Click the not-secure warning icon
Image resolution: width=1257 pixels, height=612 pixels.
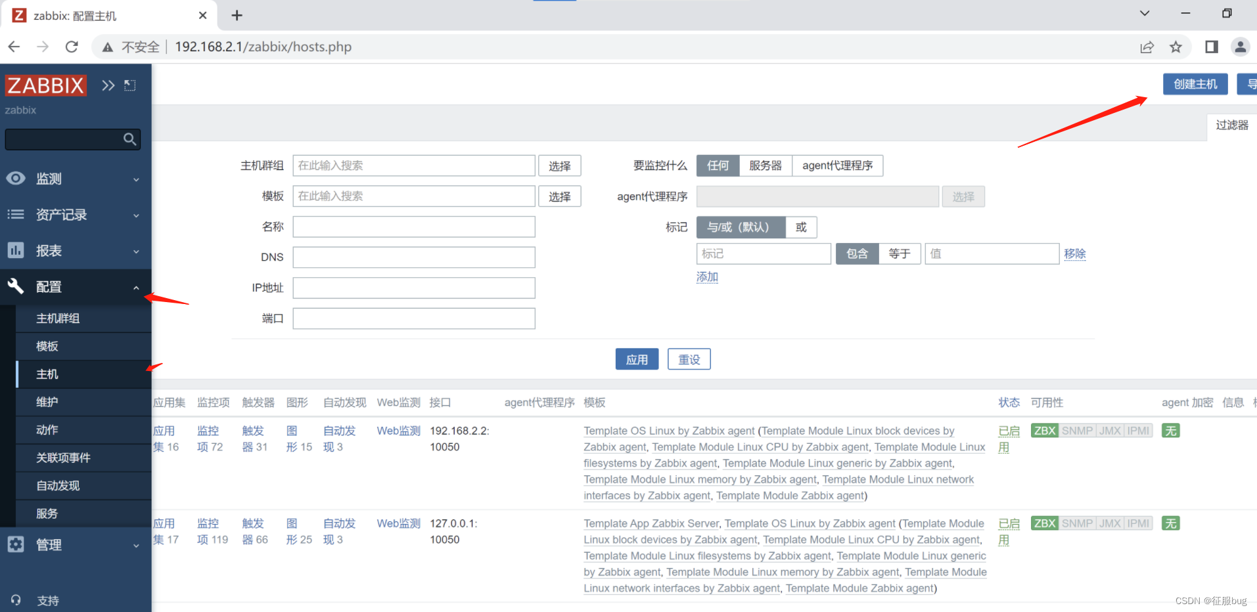[108, 47]
